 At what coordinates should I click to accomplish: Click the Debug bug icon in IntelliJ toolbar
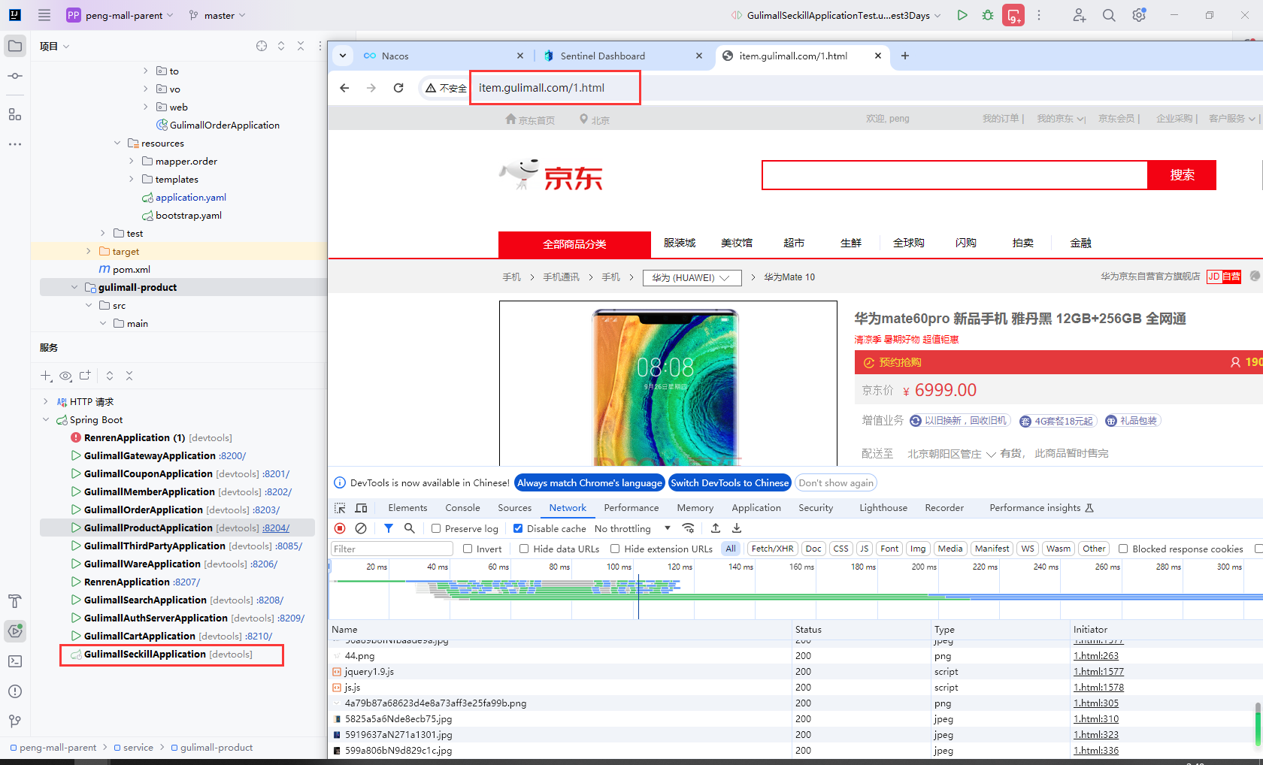(988, 15)
